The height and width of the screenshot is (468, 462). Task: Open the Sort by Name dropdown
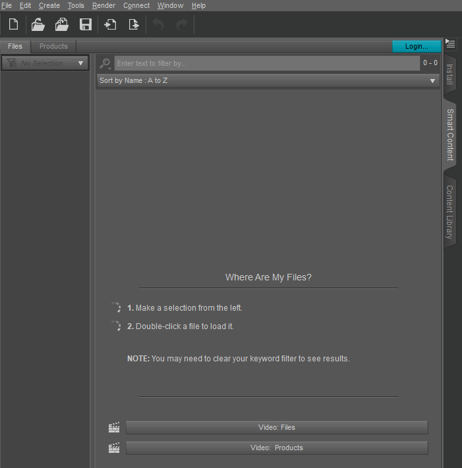(268, 80)
